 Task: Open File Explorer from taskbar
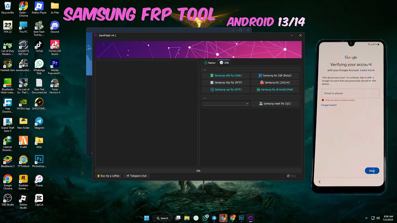187,218
